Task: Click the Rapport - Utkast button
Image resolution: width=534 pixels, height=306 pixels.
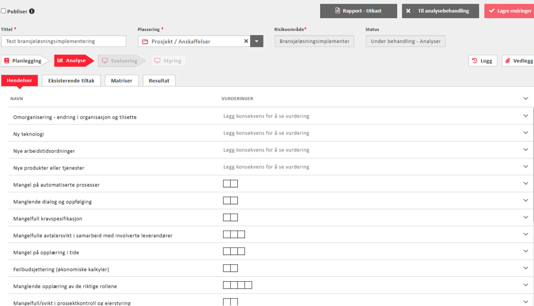Action: click(x=358, y=11)
